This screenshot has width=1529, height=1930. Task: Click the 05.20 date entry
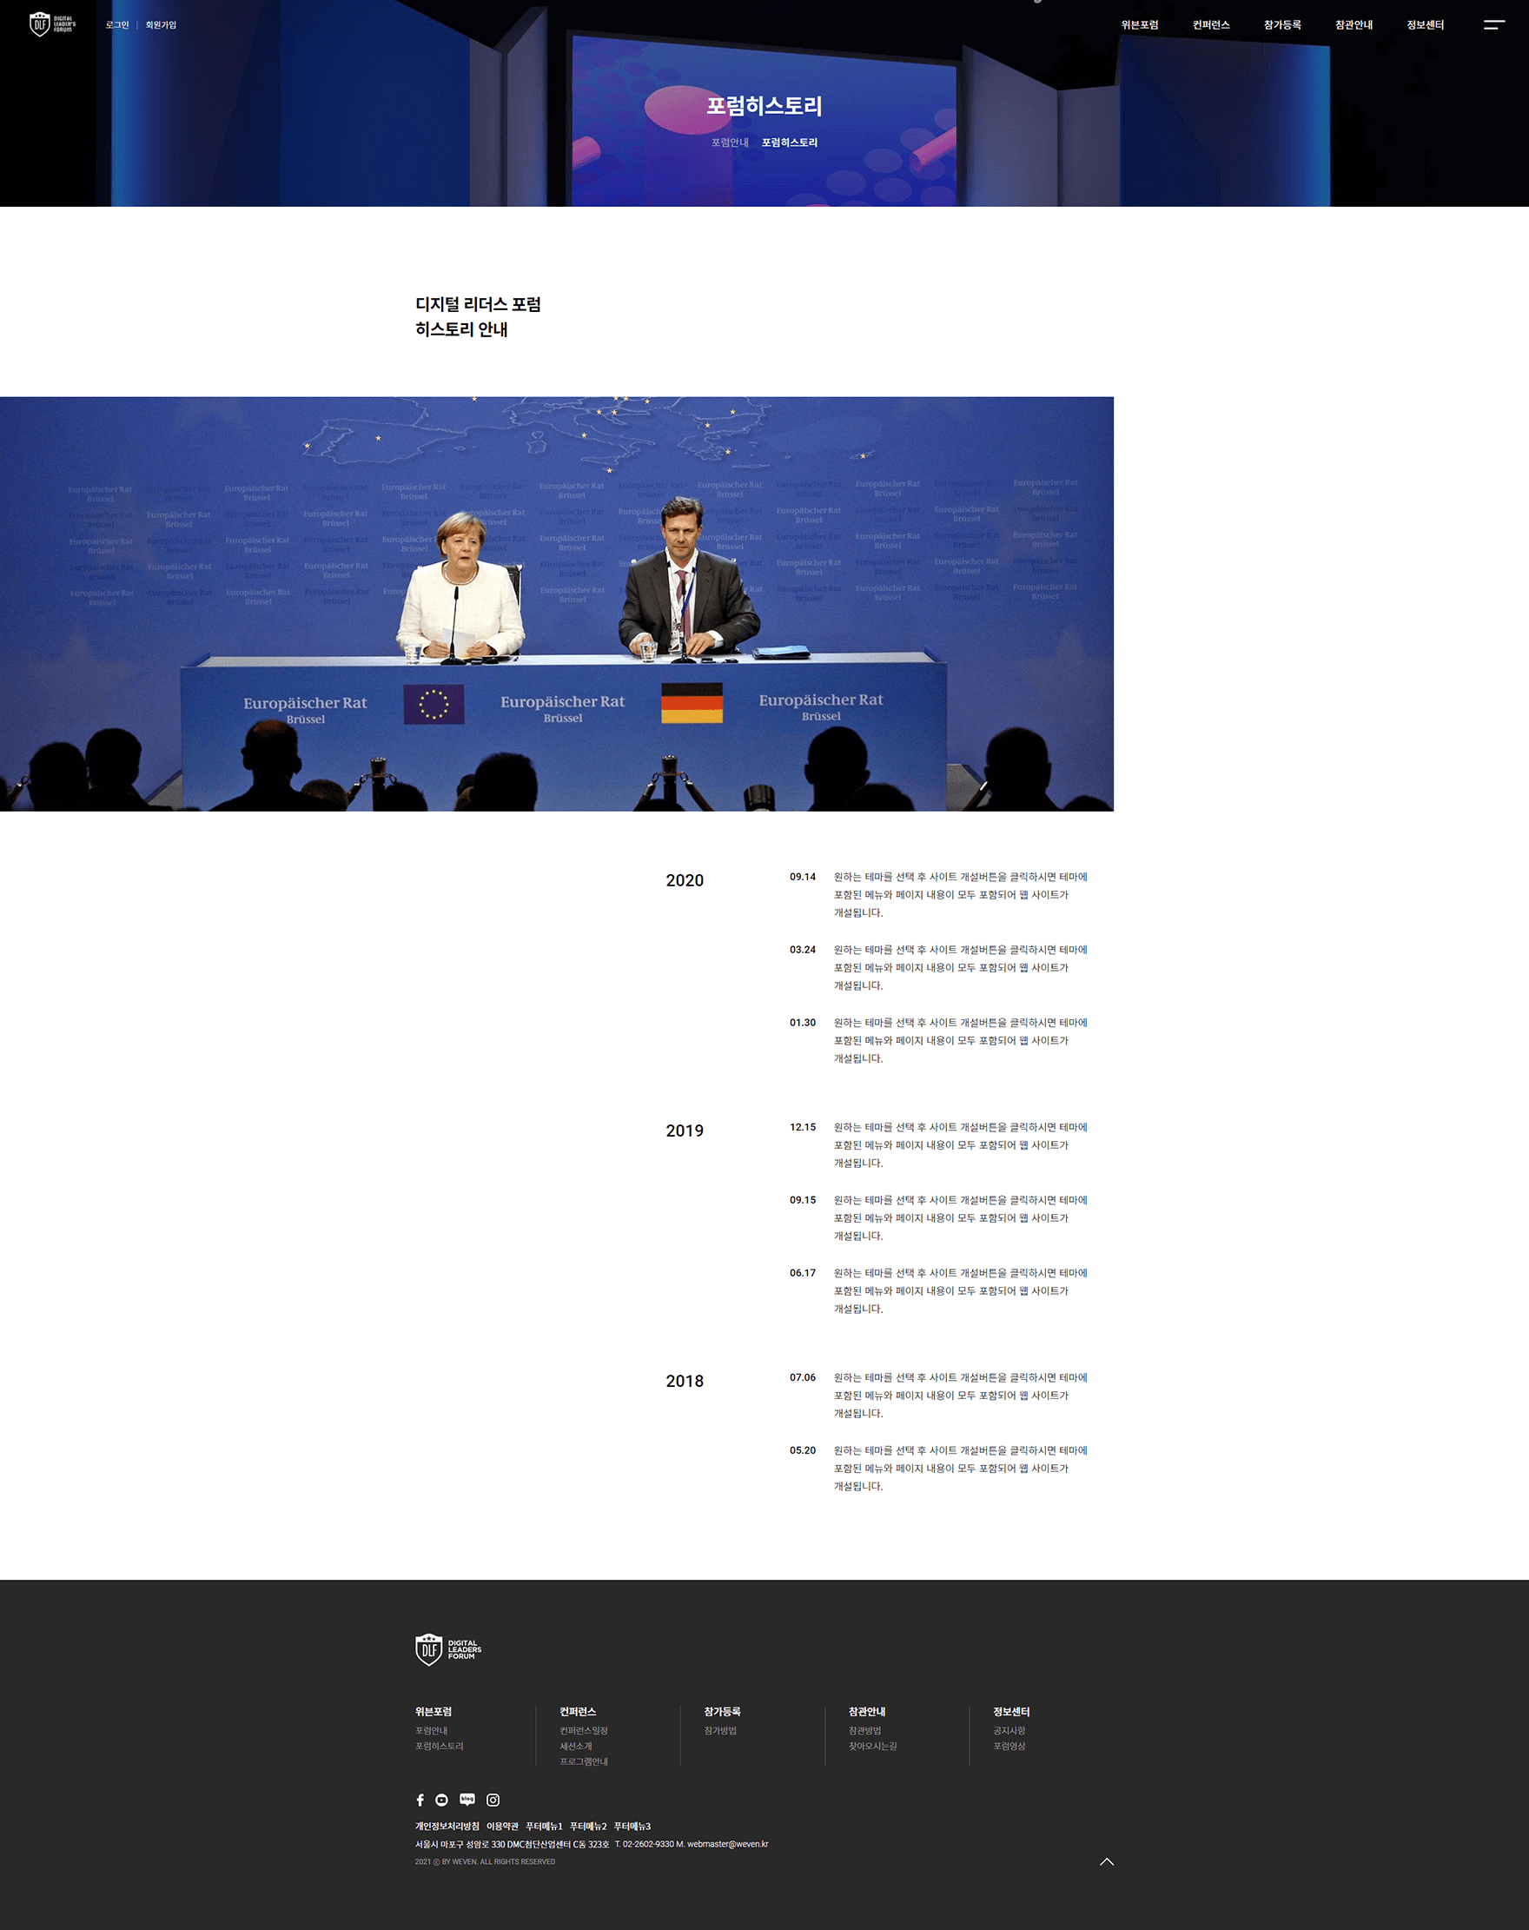click(x=802, y=1450)
